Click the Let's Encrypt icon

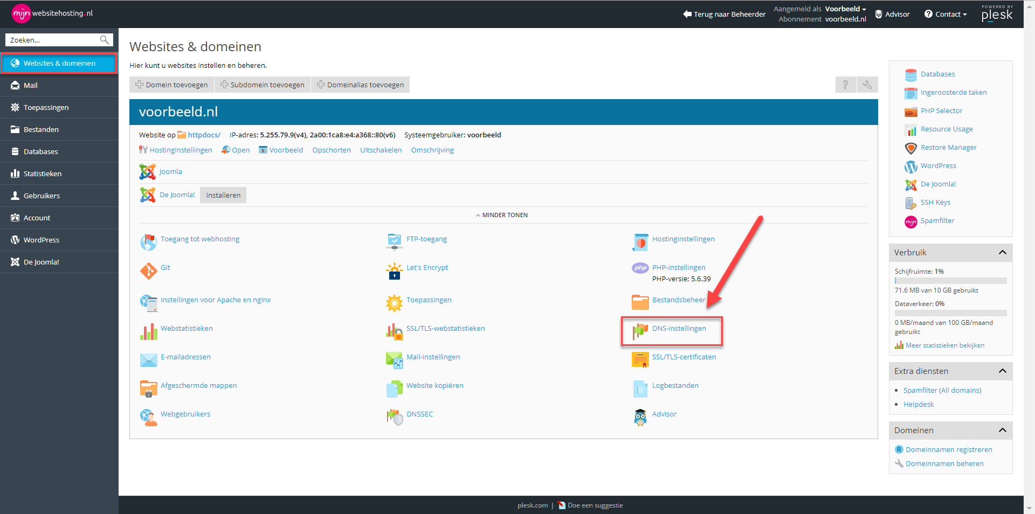point(394,271)
